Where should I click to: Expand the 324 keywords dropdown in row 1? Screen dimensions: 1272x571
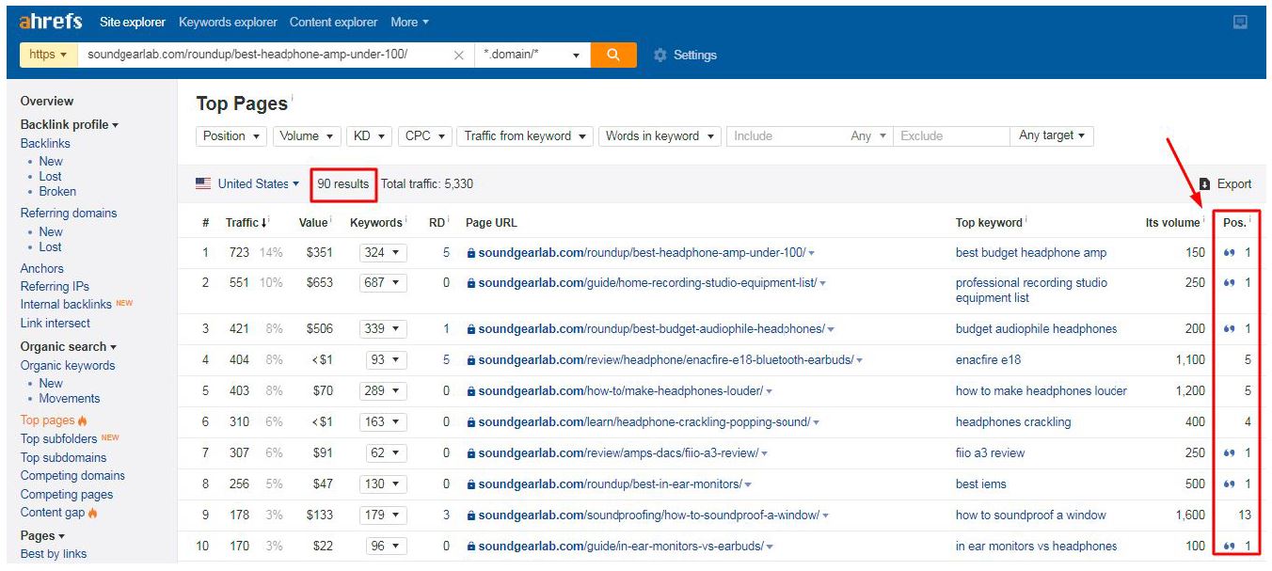(382, 253)
